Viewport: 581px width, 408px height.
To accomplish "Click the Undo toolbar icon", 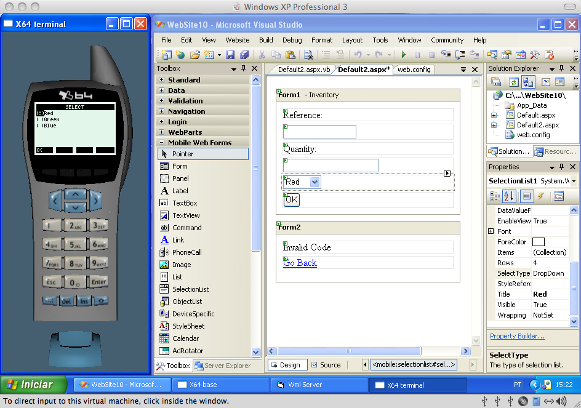I will click(358, 55).
